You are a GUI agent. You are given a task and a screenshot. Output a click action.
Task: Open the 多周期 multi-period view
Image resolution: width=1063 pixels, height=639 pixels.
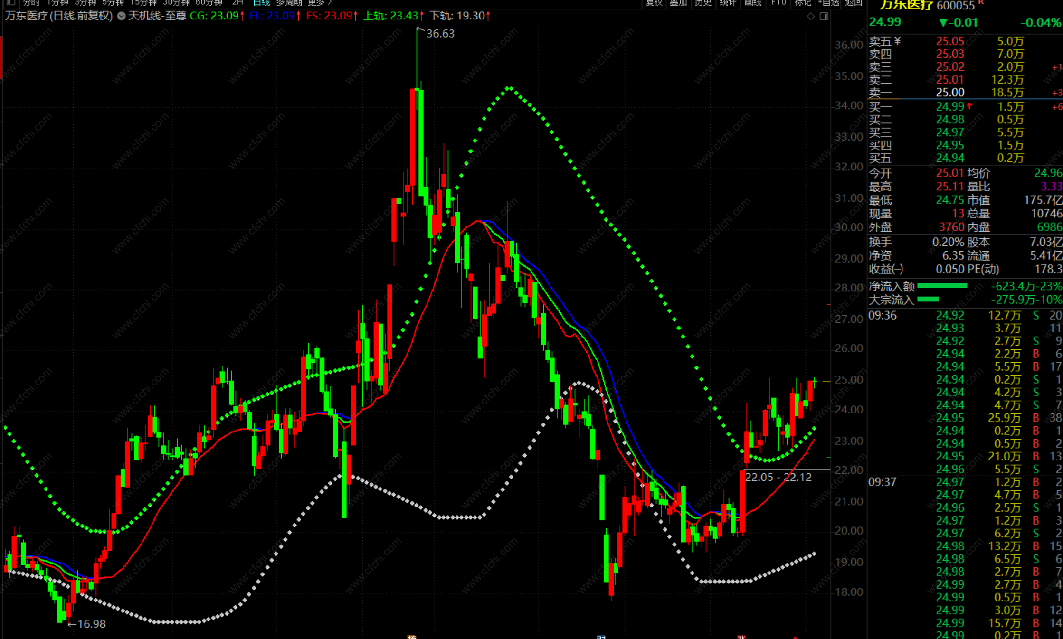click(x=289, y=3)
